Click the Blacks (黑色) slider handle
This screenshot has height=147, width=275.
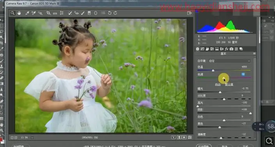220,127
